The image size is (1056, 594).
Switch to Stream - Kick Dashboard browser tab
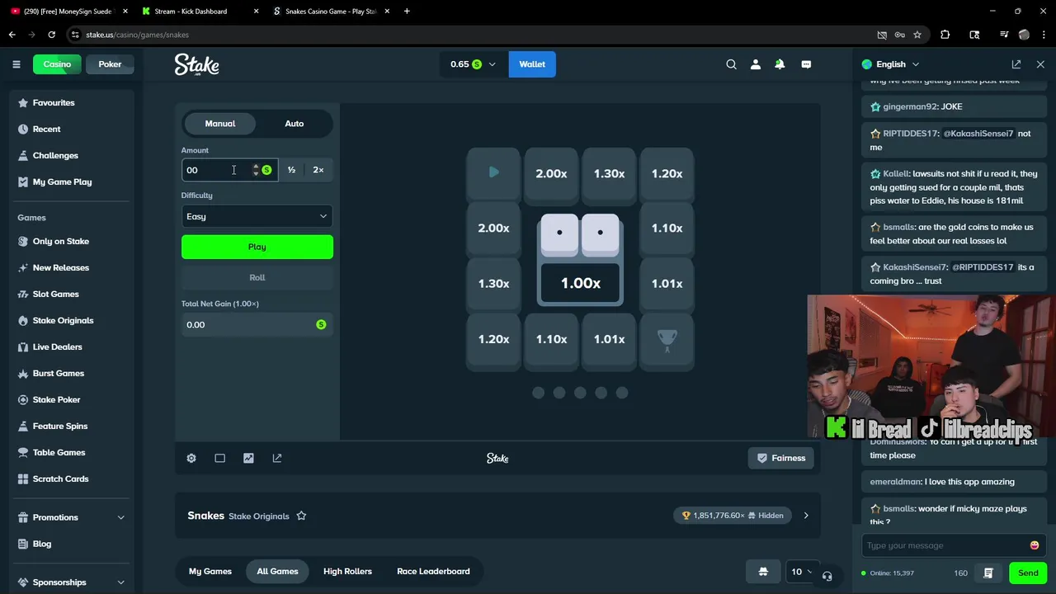click(x=196, y=12)
